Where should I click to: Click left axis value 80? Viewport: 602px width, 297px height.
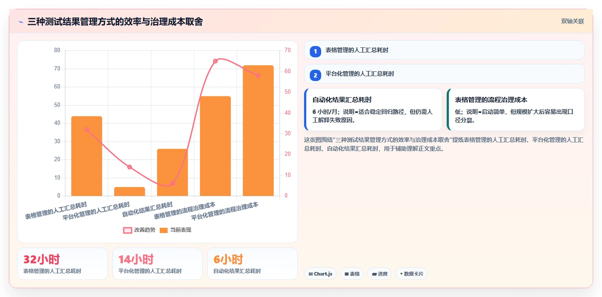(x=57, y=50)
